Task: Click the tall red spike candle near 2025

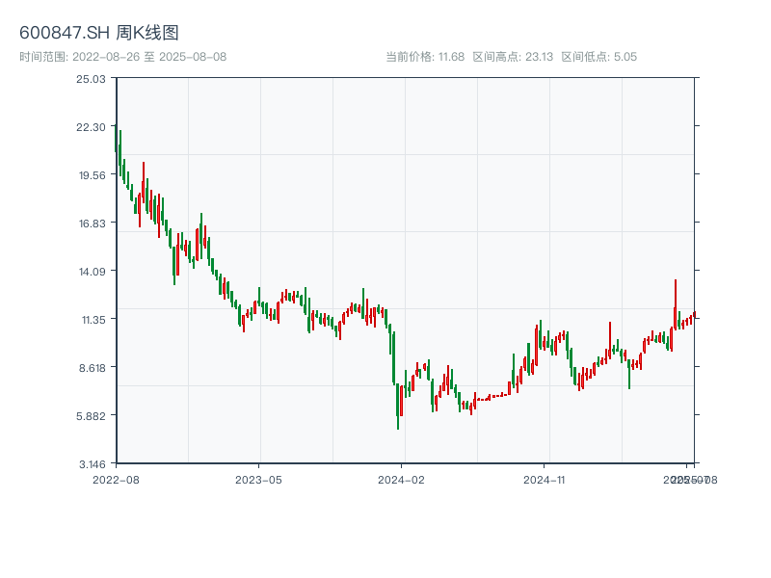Action: tap(676, 299)
